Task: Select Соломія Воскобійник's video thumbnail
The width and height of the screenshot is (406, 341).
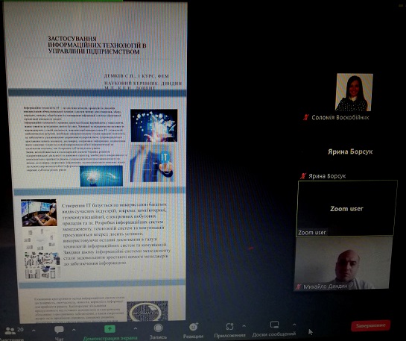Action: [x=354, y=92]
